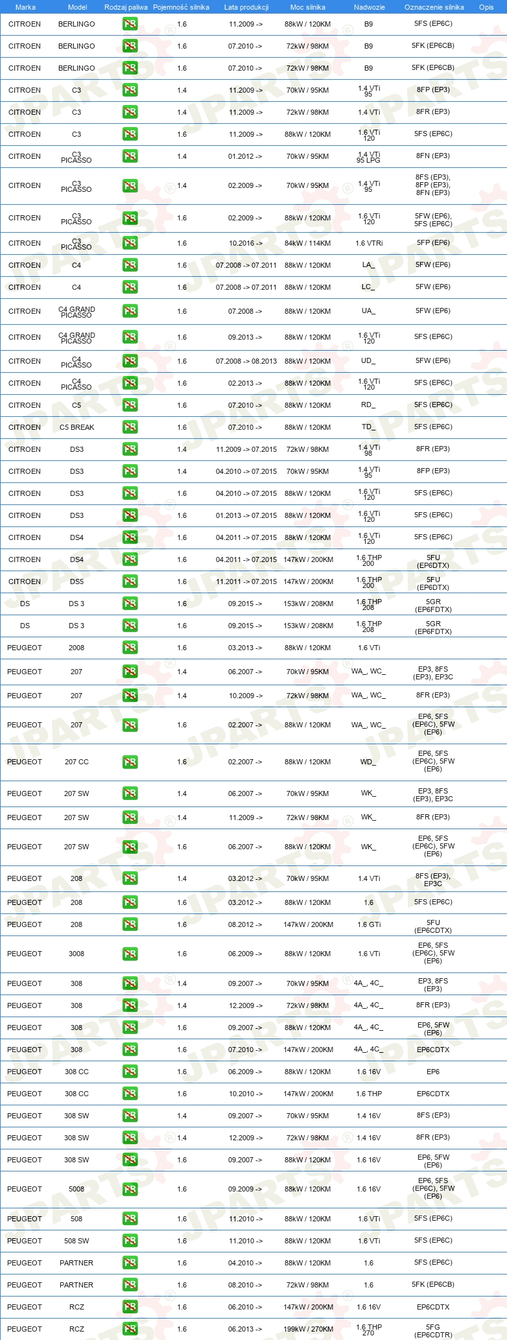507x1340 pixels.
Task: Select the '199kW / 270KM' power cell
Action: tap(308, 1329)
